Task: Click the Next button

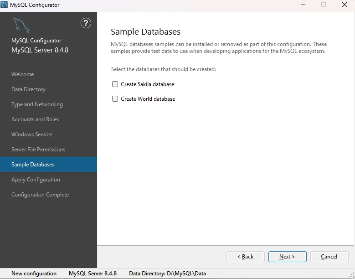Action: click(287, 257)
